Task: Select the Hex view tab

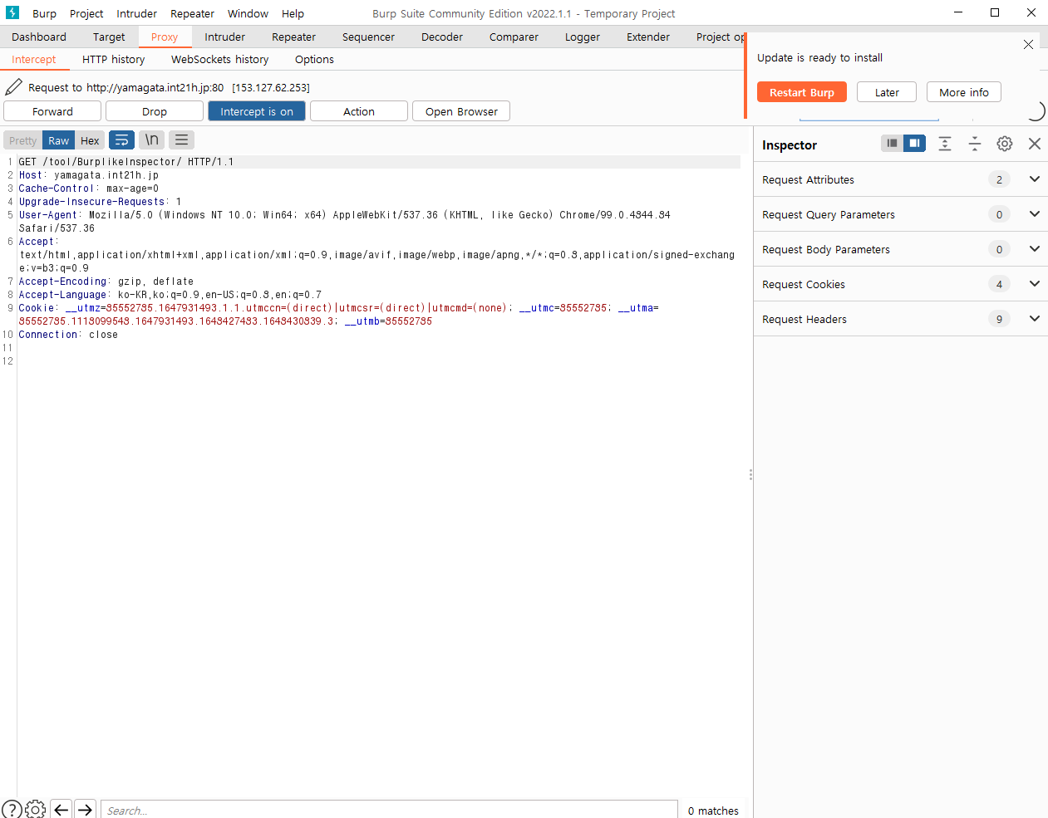Action: coord(90,140)
